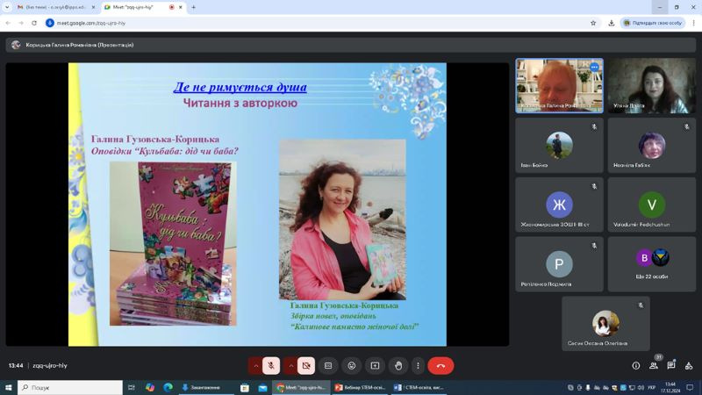The width and height of the screenshot is (702, 395).
Task: Open the emoji reactions button
Action: [x=352, y=366]
